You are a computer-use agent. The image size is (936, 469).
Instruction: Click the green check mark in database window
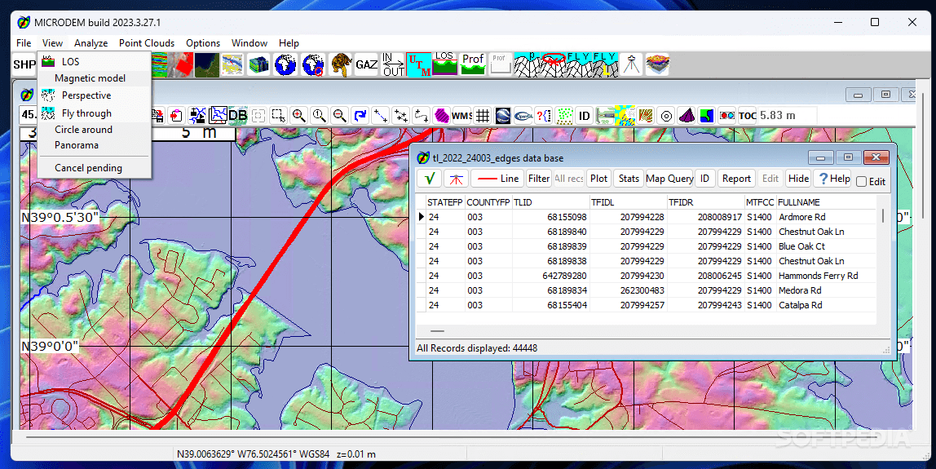click(429, 178)
